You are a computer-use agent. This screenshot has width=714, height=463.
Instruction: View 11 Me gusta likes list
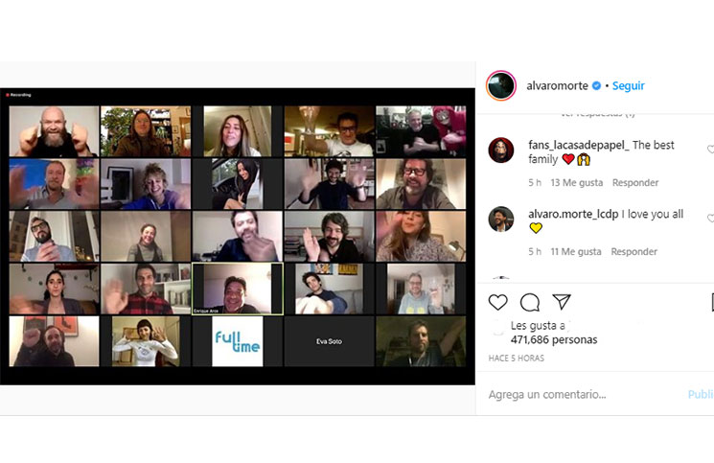576,251
